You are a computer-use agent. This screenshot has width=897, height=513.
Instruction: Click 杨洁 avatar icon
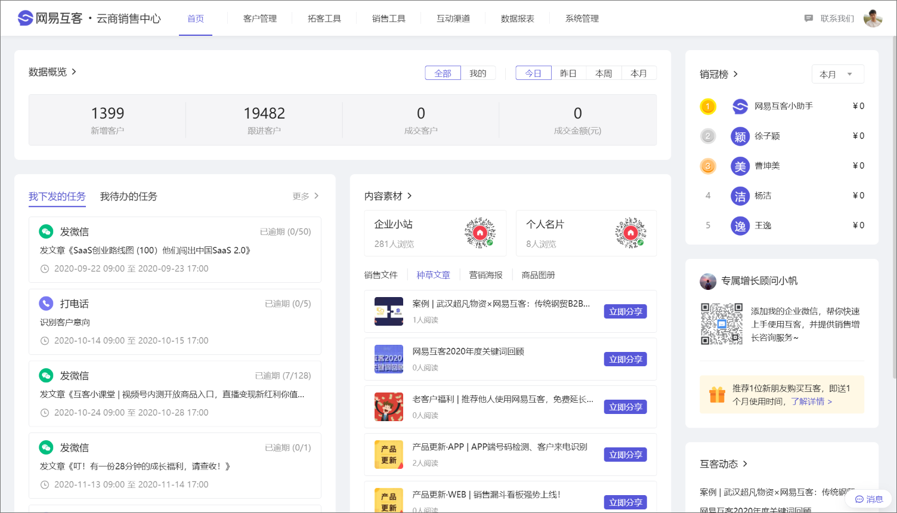click(740, 196)
